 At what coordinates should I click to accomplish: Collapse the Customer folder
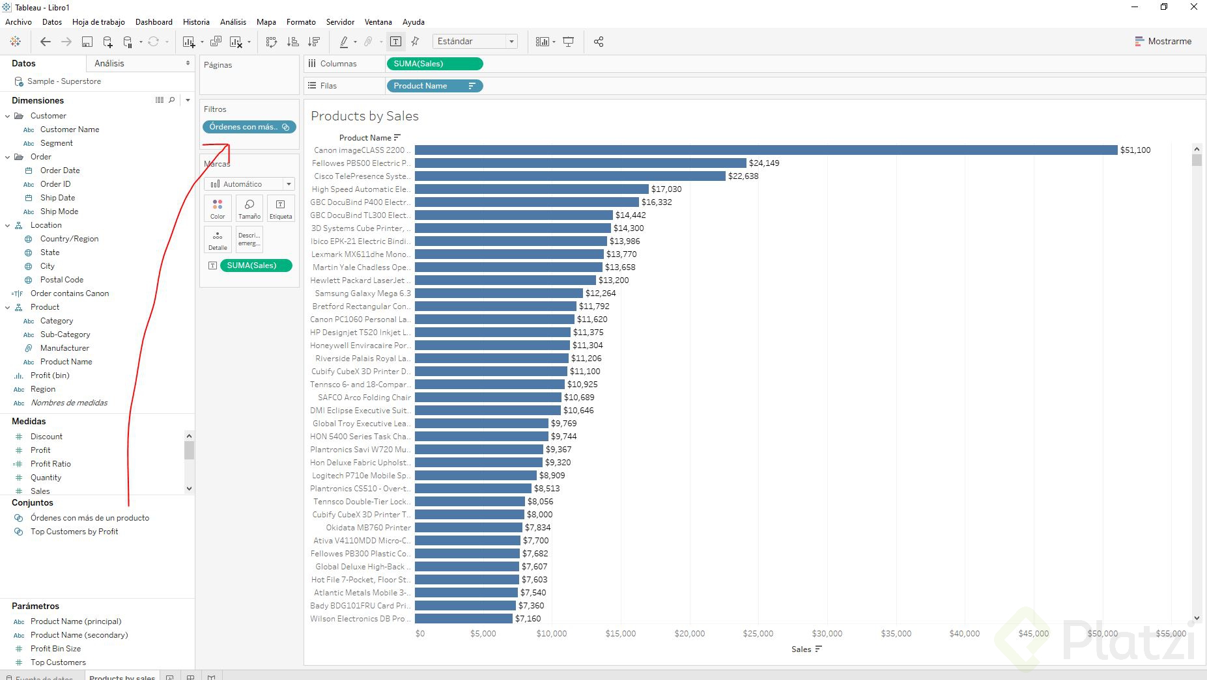tap(8, 116)
